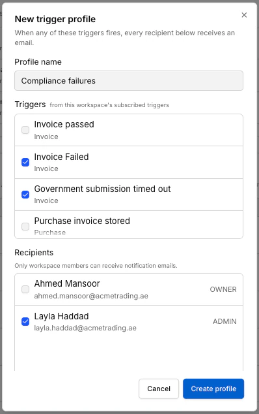Click the Profile name label
Viewport: 259px width, 414px height.
click(x=38, y=62)
